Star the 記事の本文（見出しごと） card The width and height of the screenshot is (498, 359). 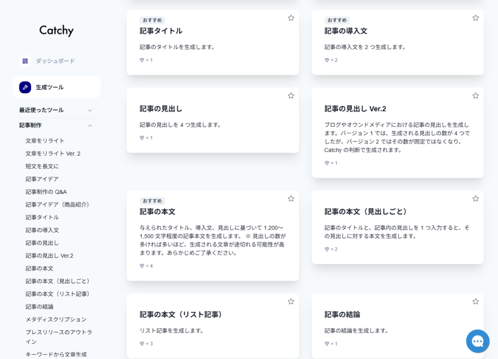click(x=476, y=198)
